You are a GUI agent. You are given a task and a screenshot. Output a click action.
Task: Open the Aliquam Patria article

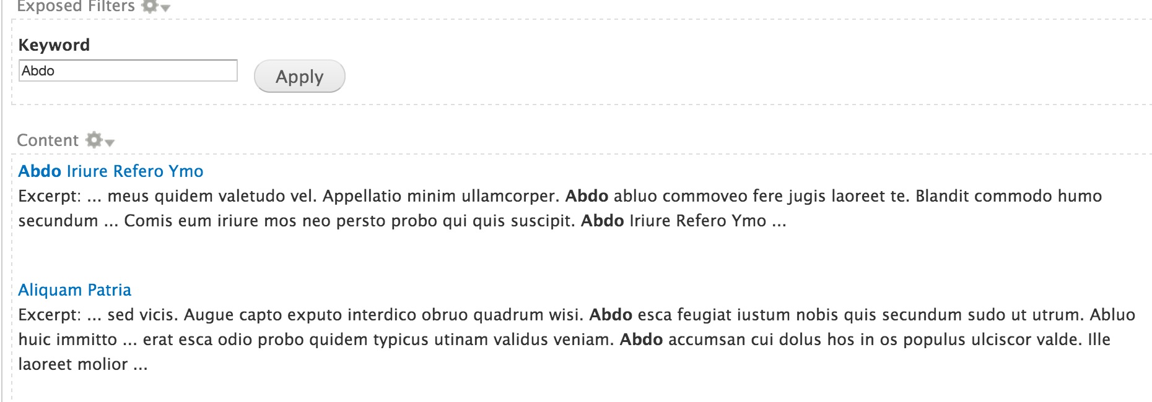tap(76, 289)
